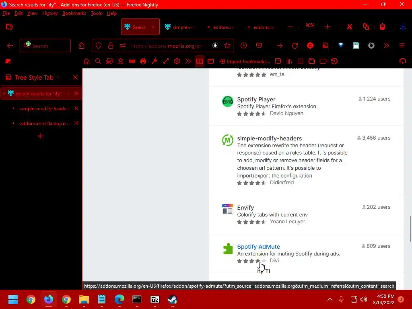This screenshot has height=309, width=412.
Task: Toggle fullscreen diagonal arrows icon
Action: (166, 62)
